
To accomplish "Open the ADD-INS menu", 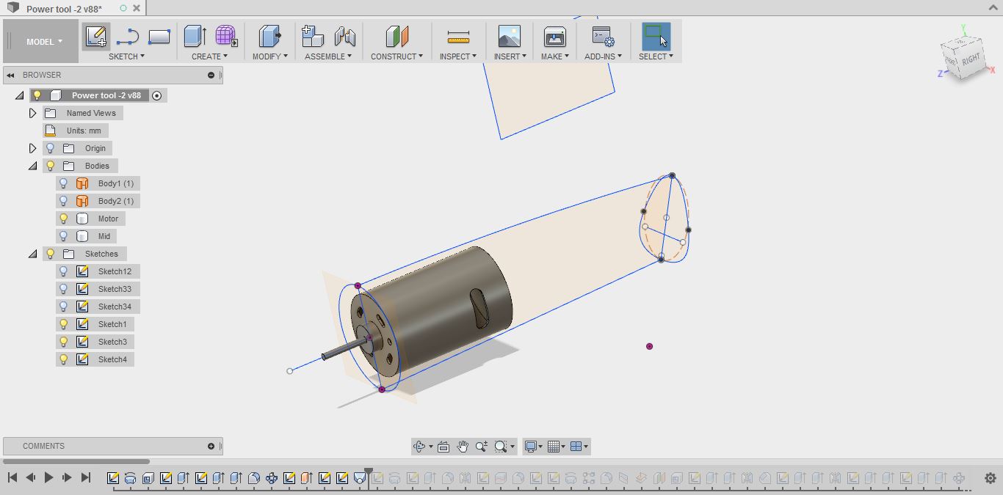I will 603,56.
